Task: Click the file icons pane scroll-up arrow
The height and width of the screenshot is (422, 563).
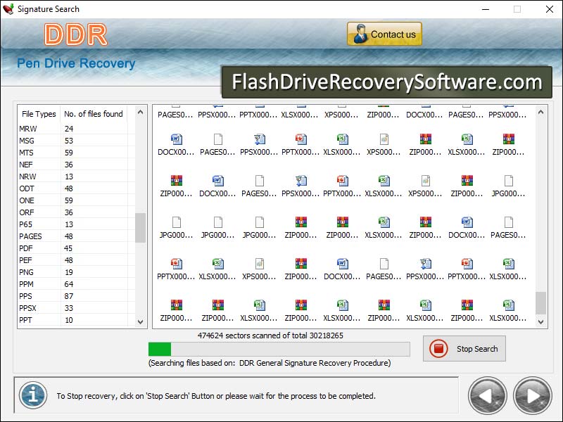Action: pyautogui.click(x=540, y=113)
